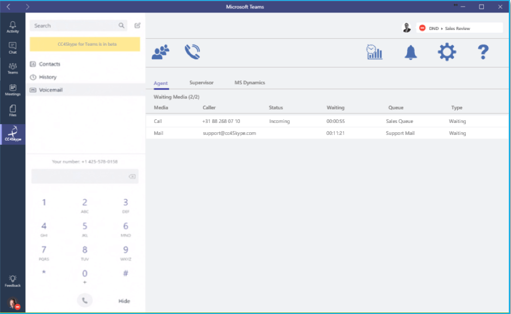
Task: Open History in the left panel
Action: [x=85, y=77]
